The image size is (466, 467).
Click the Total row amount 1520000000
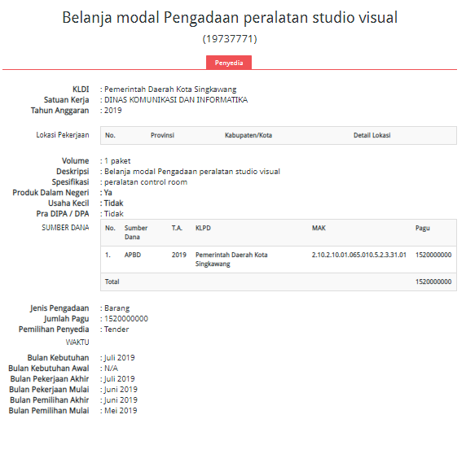[433, 282]
